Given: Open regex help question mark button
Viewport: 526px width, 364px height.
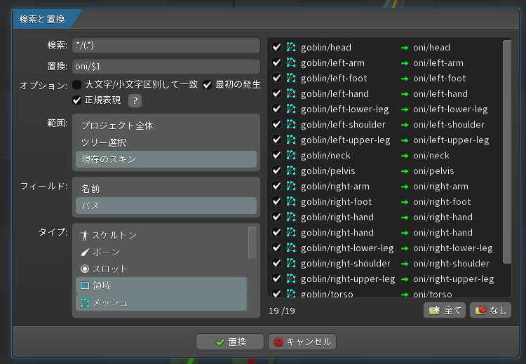Looking at the screenshot, I should coord(135,100).
